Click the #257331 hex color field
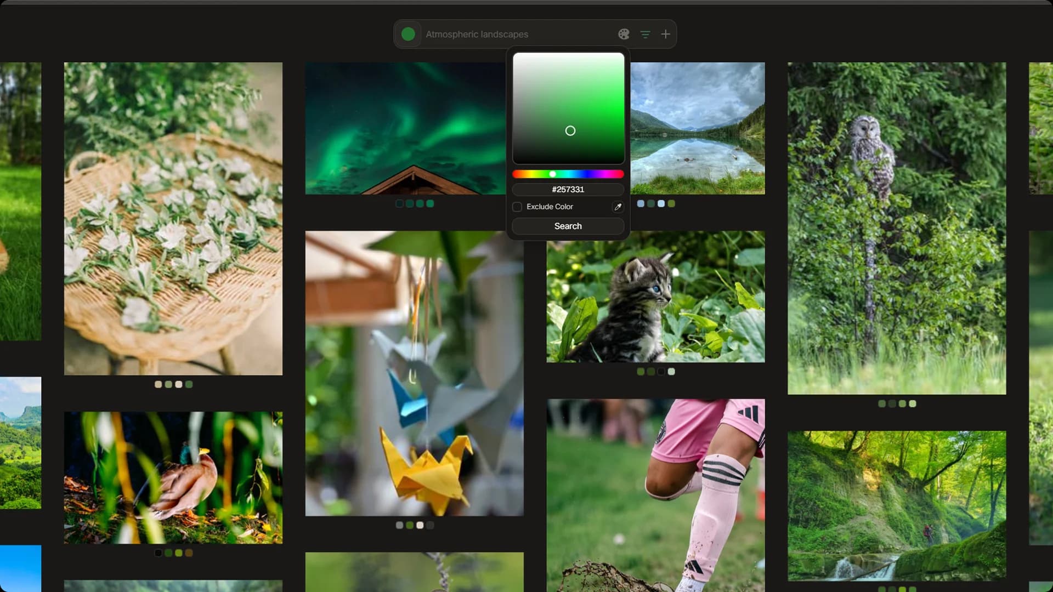 tap(568, 189)
